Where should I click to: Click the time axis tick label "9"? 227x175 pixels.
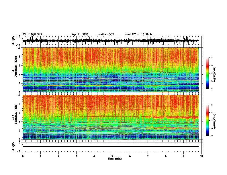click(x=183, y=156)
